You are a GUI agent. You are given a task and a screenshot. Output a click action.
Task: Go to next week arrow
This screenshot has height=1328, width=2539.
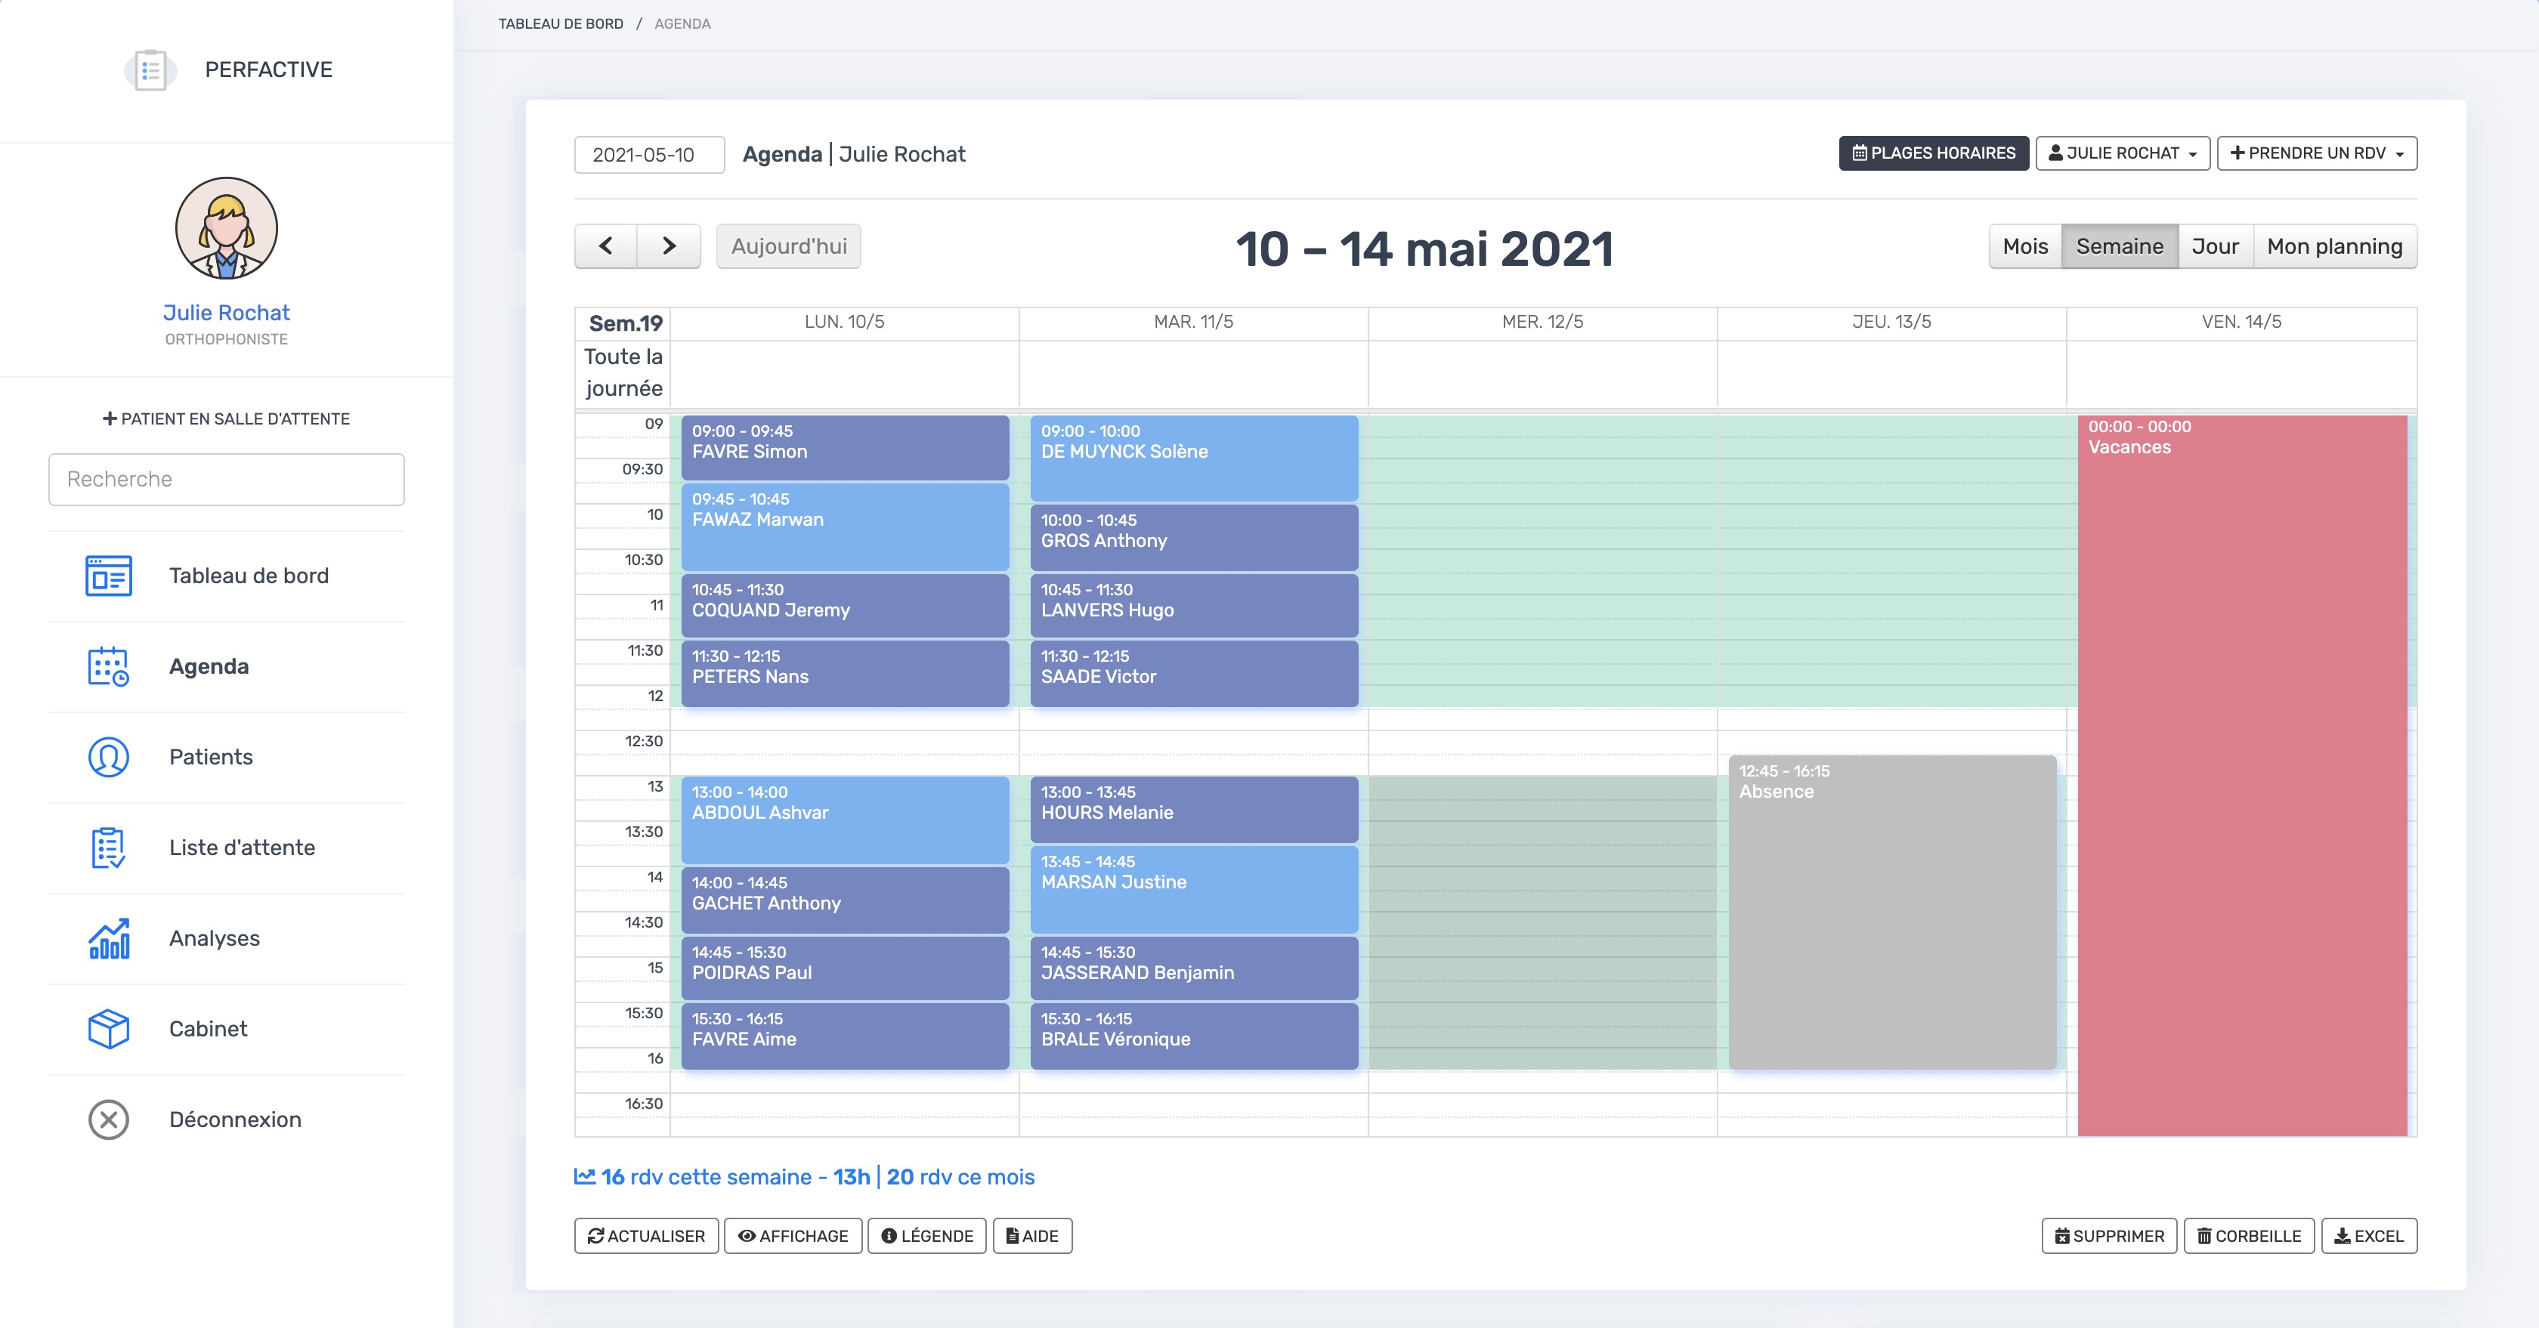pos(670,246)
